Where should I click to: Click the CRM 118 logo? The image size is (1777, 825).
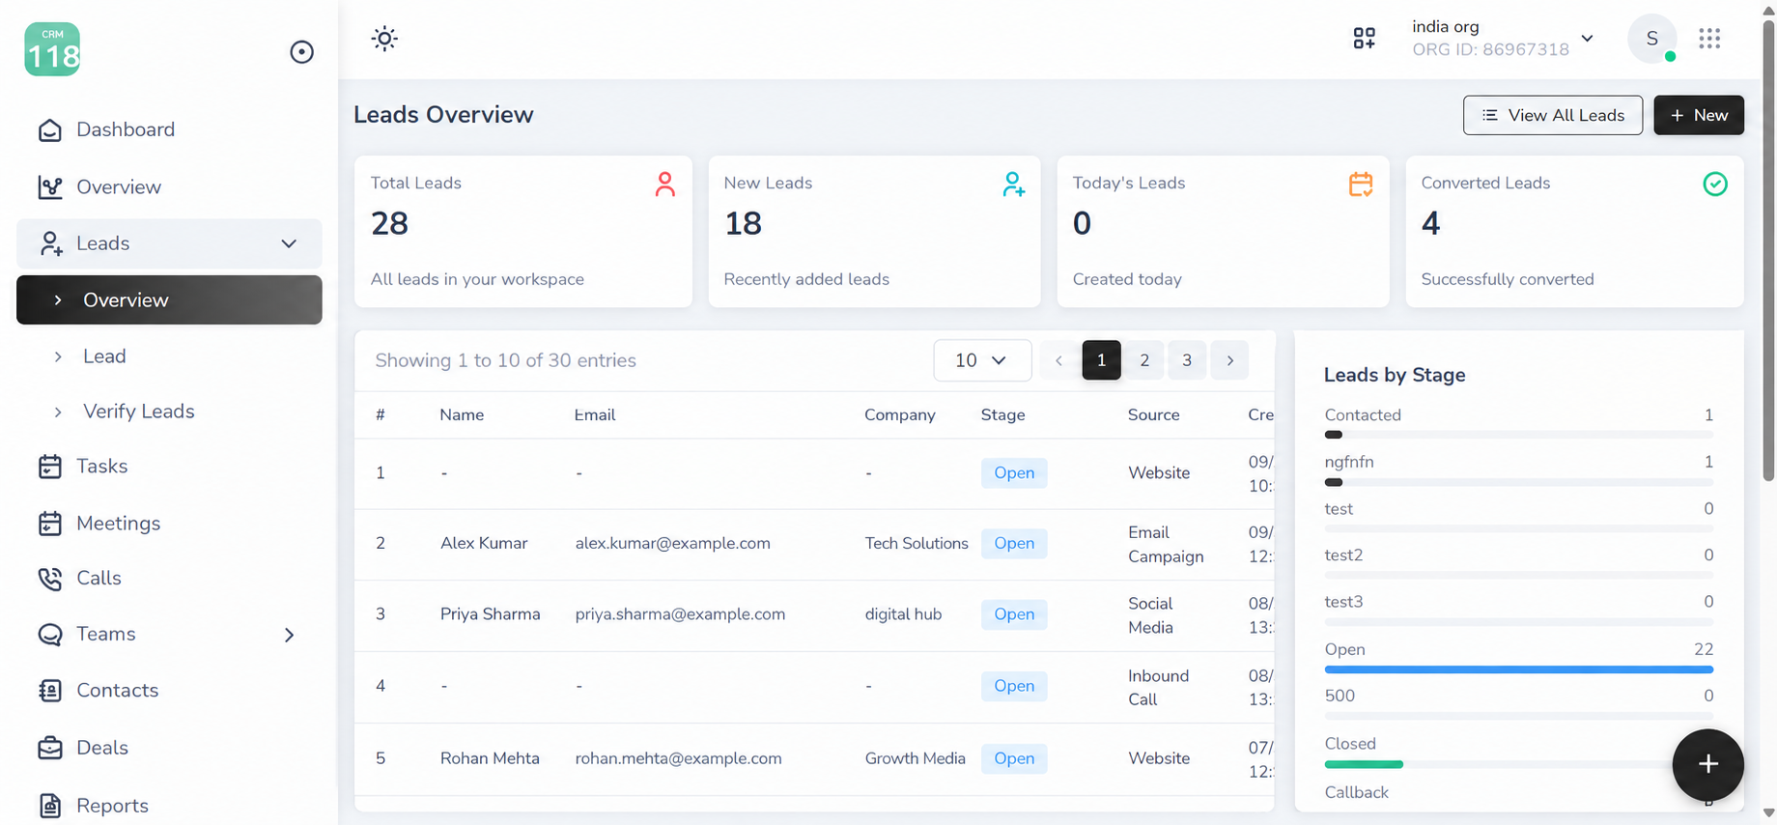pyautogui.click(x=52, y=49)
